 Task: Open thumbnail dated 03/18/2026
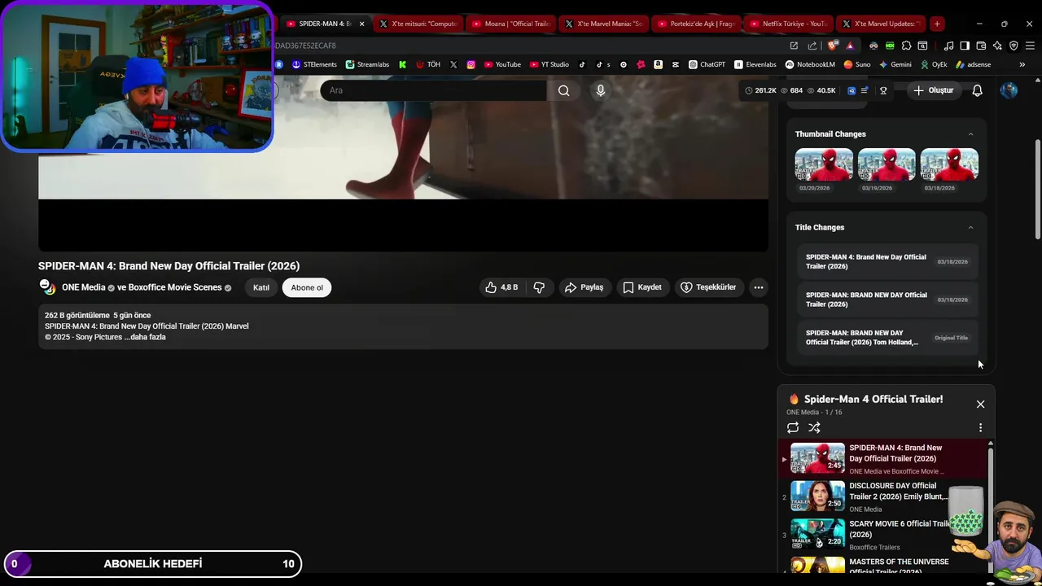[949, 165]
